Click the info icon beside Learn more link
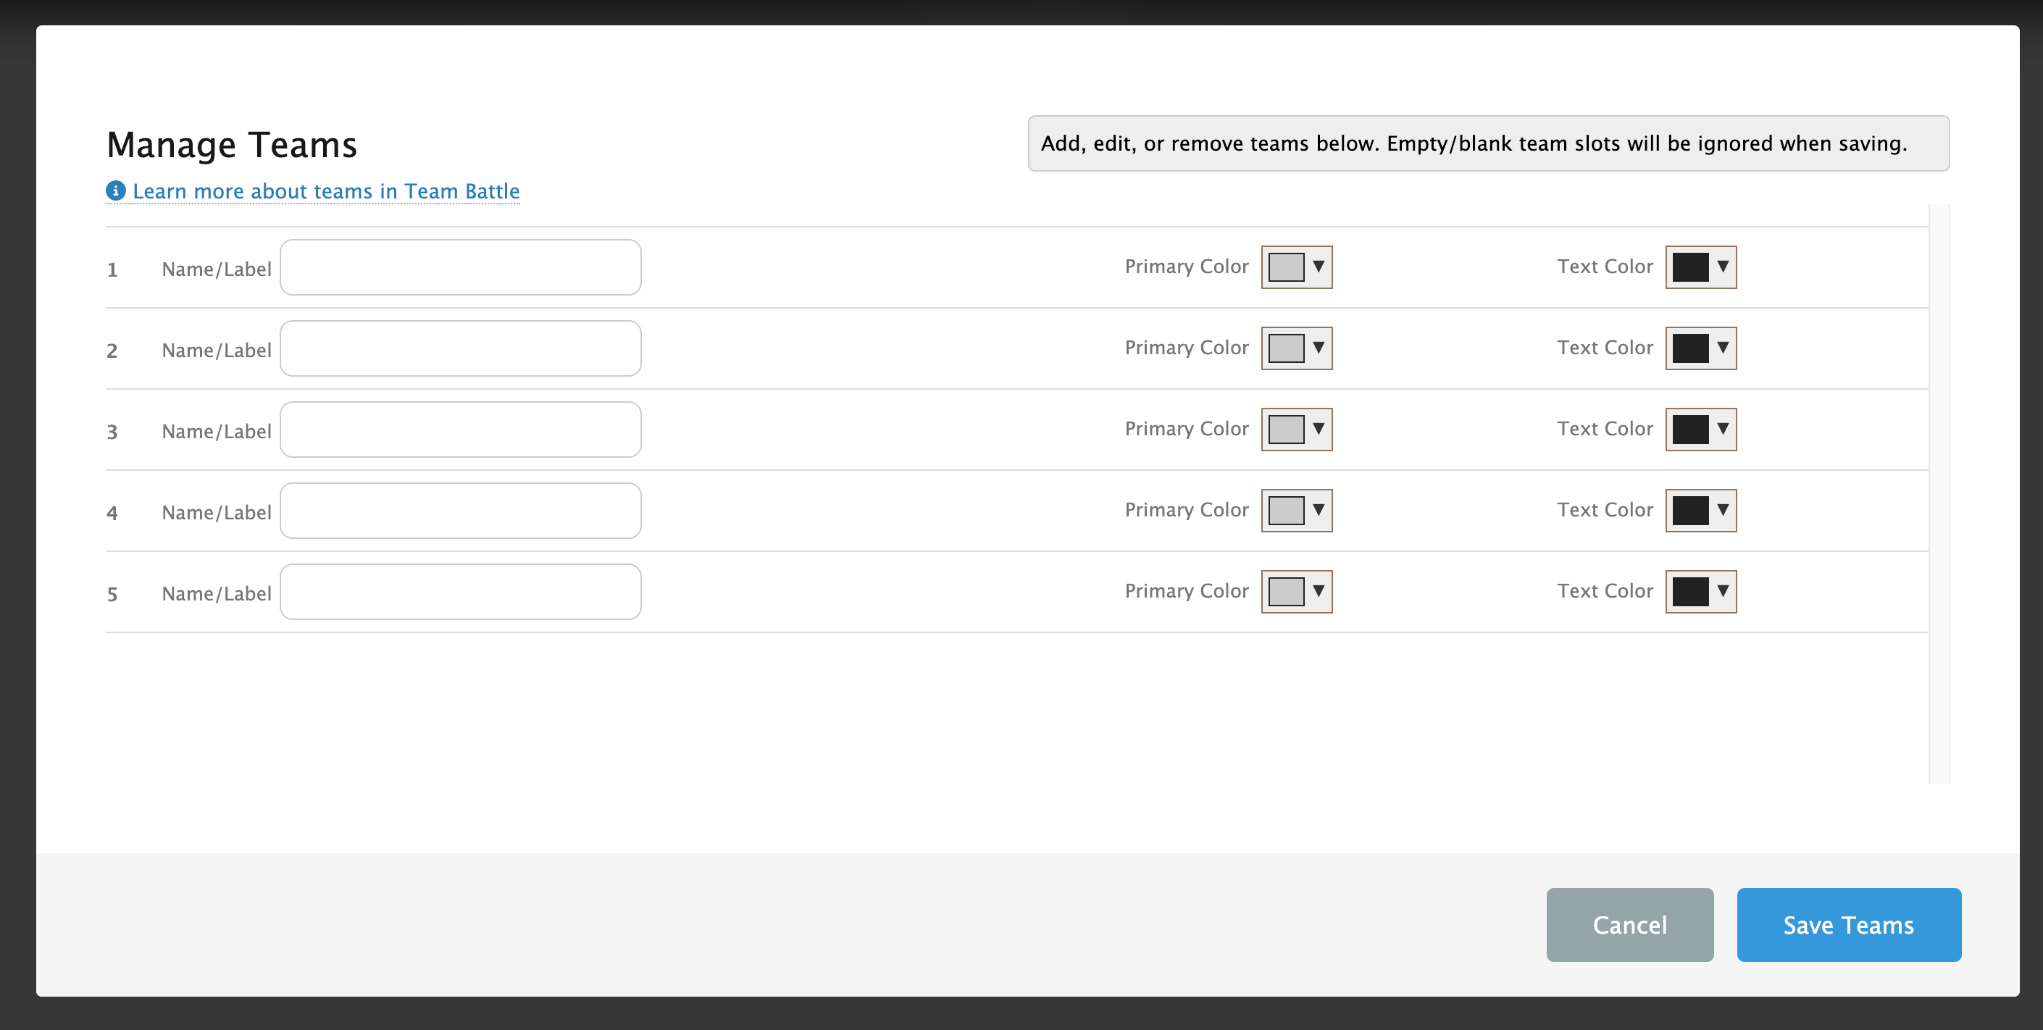Screen dimensions: 2043x1030 (x=116, y=190)
